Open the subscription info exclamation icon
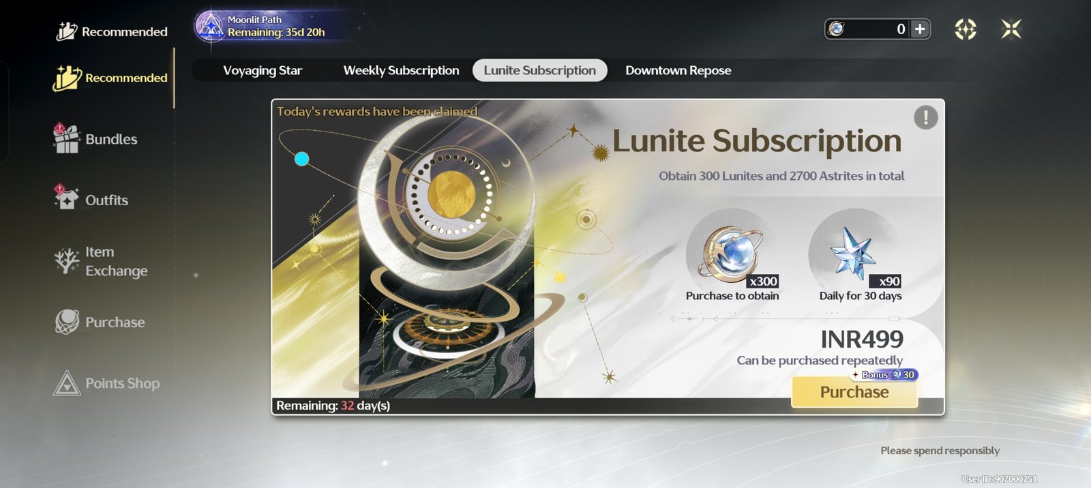The width and height of the screenshot is (1091, 488). 925,117
